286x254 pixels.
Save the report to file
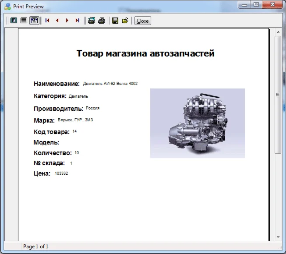pos(115,21)
